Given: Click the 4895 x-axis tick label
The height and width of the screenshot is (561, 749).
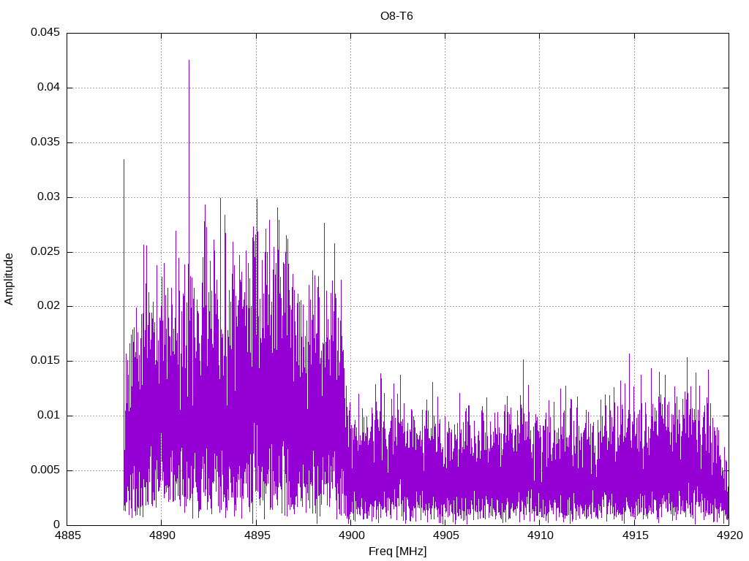Looking at the screenshot, I should (x=256, y=535).
